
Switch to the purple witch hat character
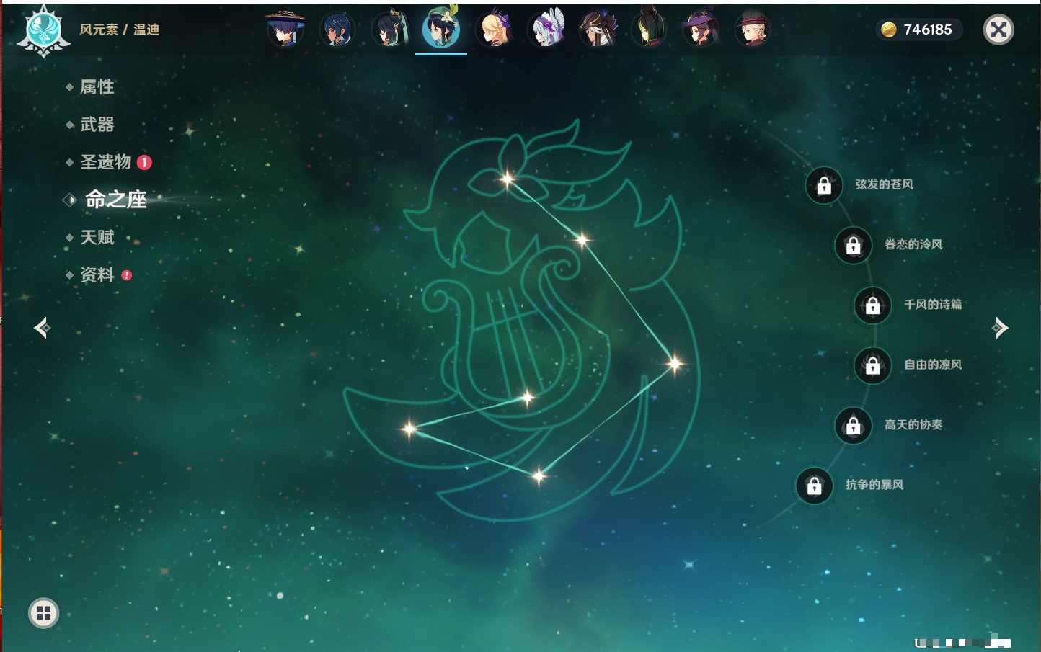(x=701, y=30)
